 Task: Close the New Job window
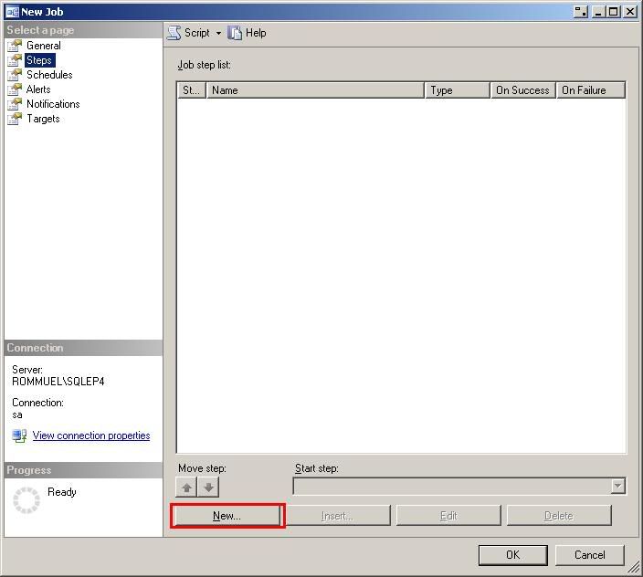click(x=630, y=12)
